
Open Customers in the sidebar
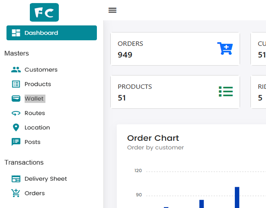click(41, 70)
